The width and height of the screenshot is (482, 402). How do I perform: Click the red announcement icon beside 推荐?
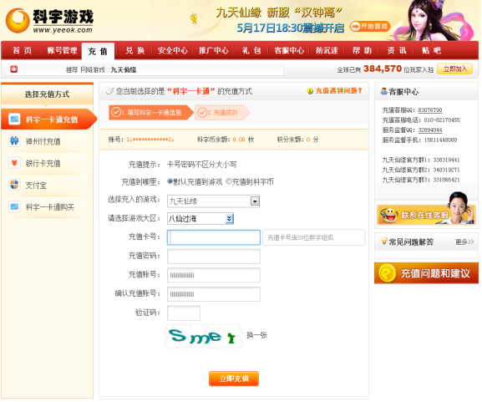14,69
